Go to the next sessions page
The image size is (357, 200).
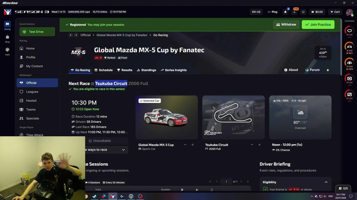pyautogui.click(x=241, y=182)
